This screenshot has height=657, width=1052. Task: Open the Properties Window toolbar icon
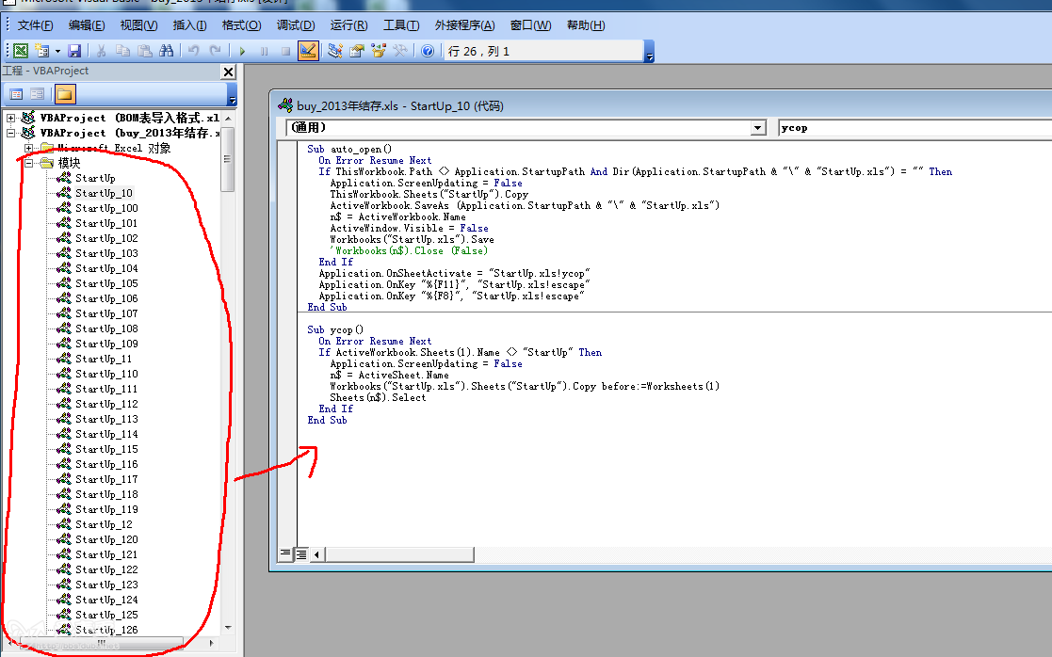[356, 51]
